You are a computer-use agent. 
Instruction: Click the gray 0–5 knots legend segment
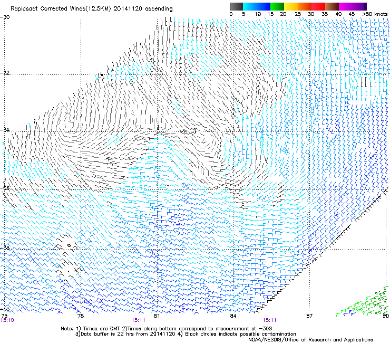(x=236, y=6)
